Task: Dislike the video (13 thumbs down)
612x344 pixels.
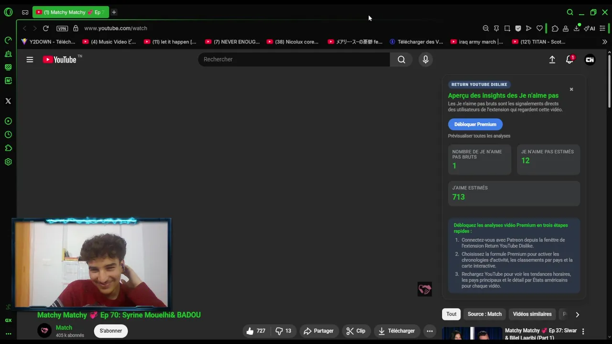Action: tap(284, 331)
